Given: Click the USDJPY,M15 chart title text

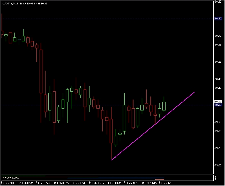Looking at the screenshot, I should 10,4.
